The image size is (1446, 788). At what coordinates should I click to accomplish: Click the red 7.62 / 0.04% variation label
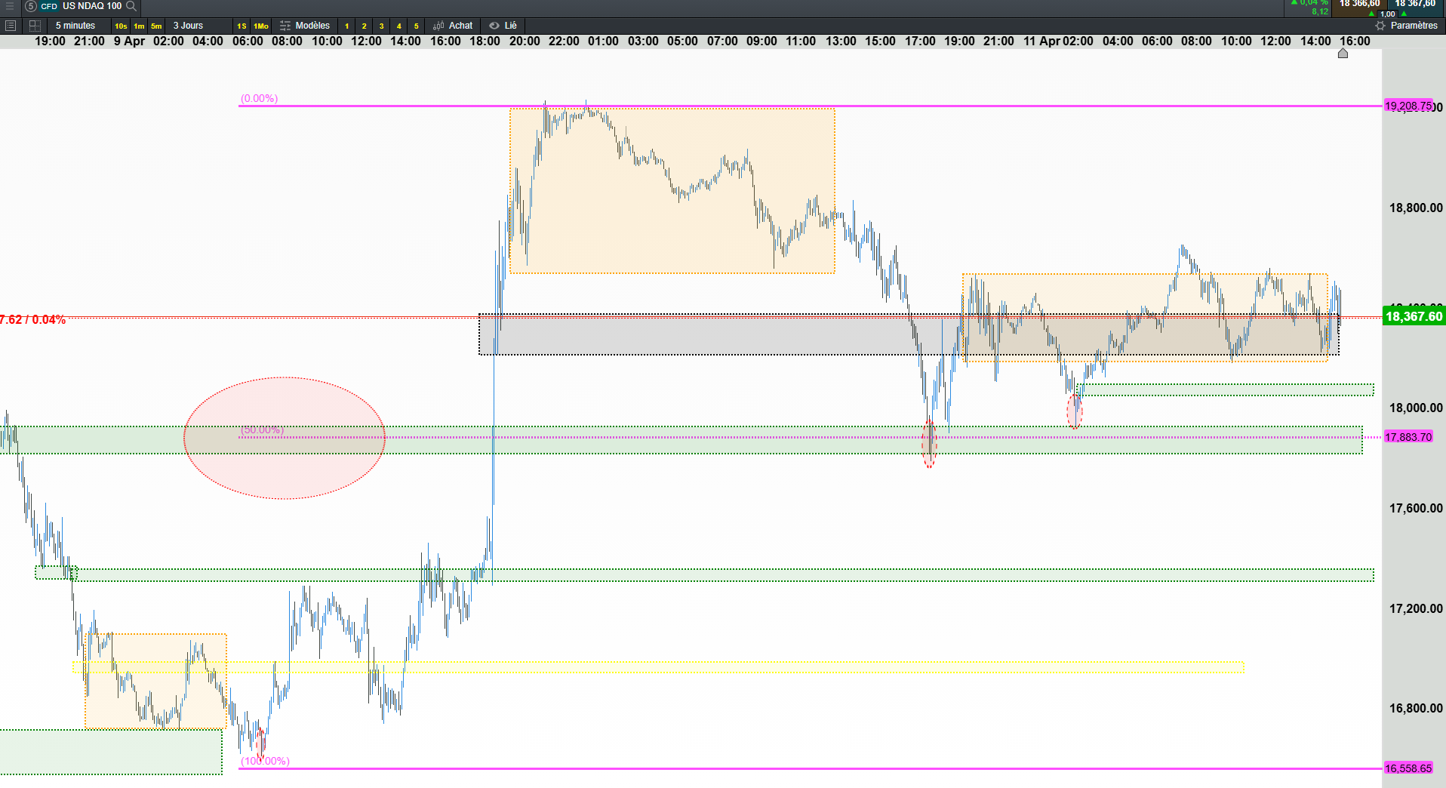click(32, 320)
